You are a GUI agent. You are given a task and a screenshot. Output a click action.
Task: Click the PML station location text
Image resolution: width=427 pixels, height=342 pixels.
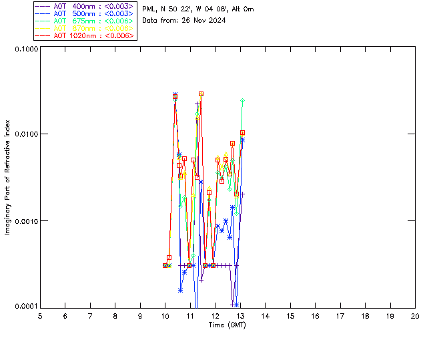tap(197, 9)
